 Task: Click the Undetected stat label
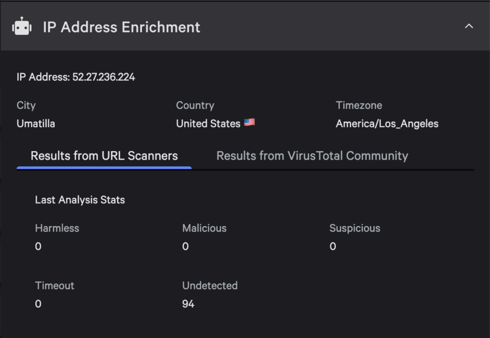(x=210, y=286)
